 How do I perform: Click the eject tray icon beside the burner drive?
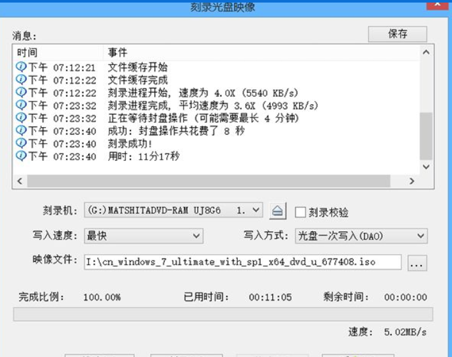(x=276, y=211)
